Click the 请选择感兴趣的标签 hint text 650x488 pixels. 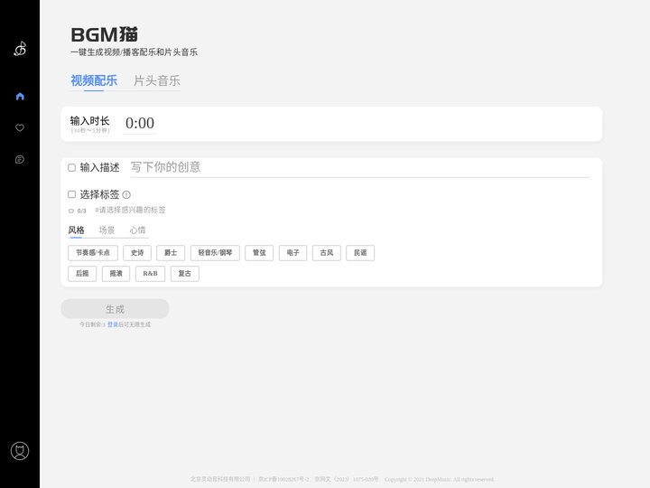pyautogui.click(x=130, y=210)
